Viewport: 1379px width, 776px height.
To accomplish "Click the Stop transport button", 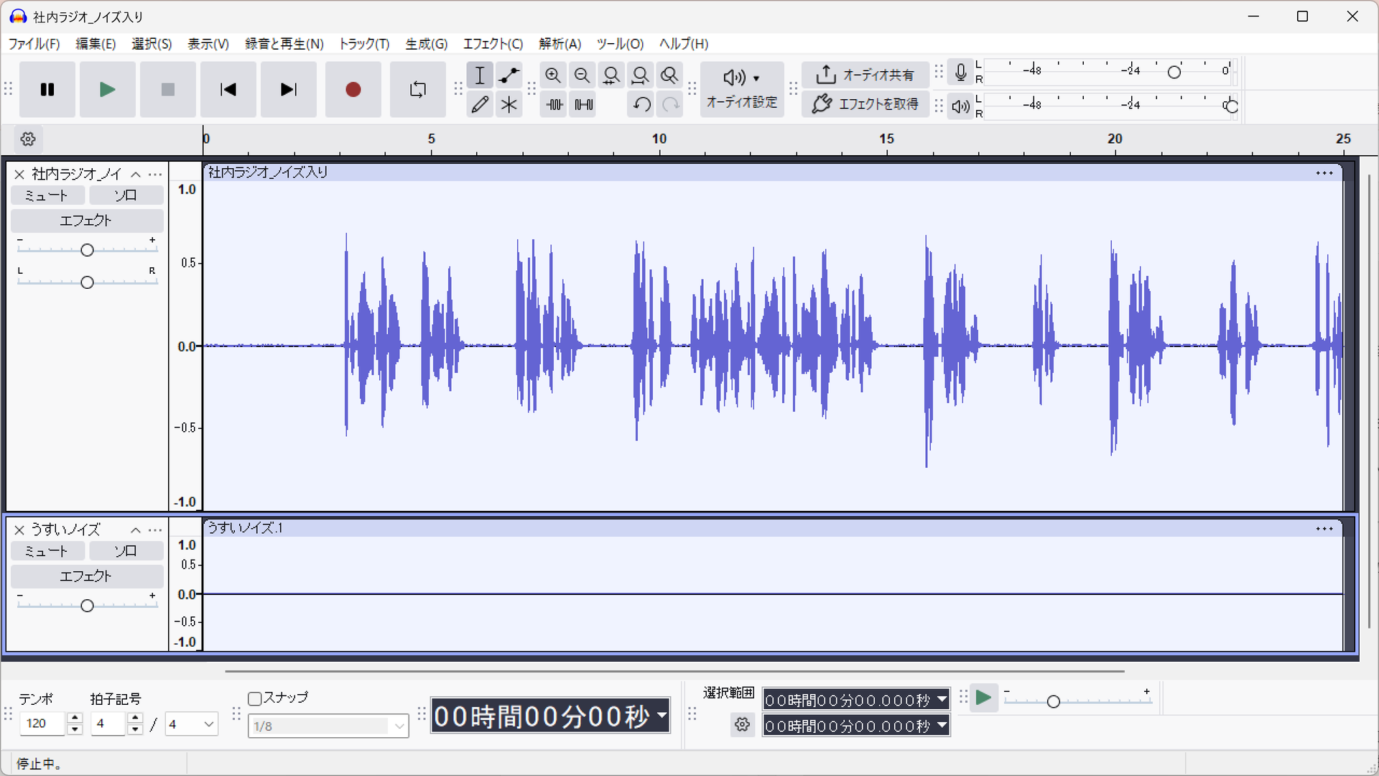I will tap(168, 90).
